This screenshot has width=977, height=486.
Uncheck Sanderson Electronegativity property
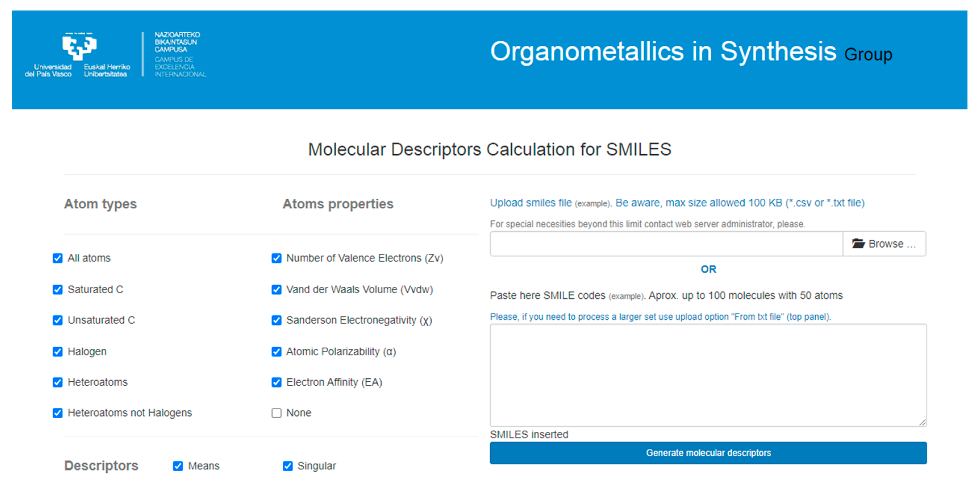click(276, 320)
